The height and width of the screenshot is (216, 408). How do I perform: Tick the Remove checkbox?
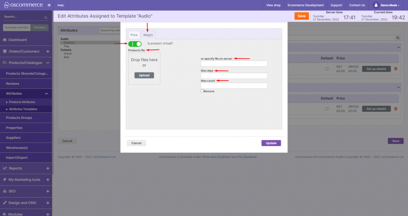coord(202,91)
